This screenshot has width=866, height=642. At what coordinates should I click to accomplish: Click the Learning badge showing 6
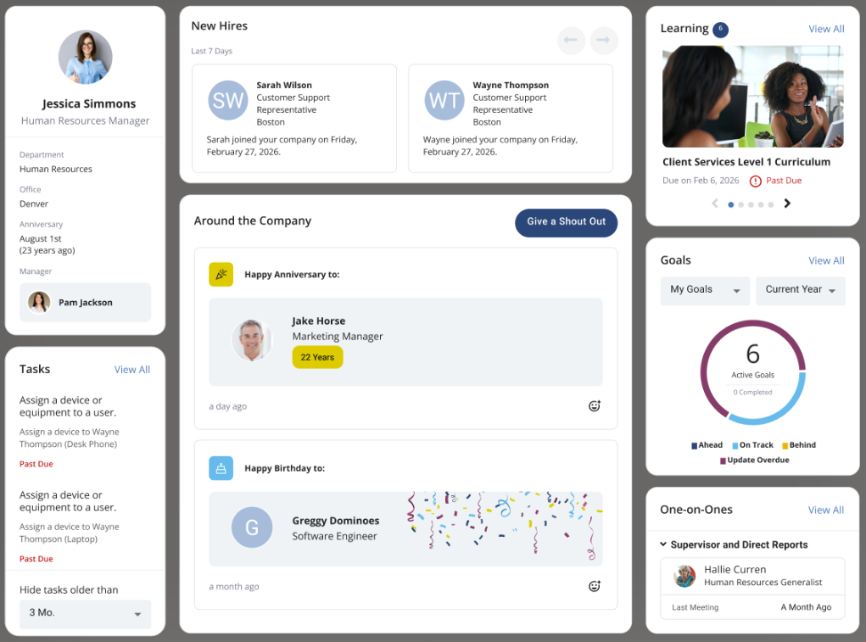tap(720, 28)
